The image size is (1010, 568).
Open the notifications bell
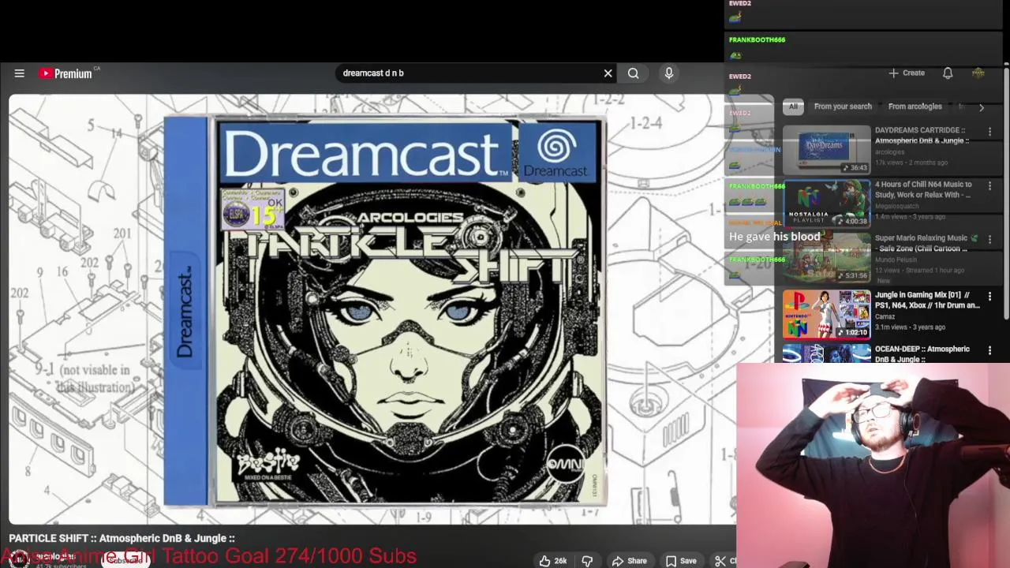point(948,73)
